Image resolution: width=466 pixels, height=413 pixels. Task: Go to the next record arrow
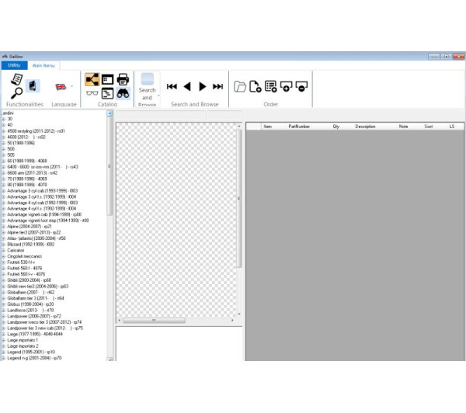pyautogui.click(x=203, y=86)
